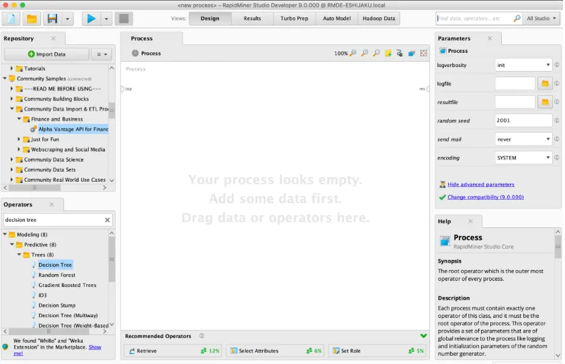The image size is (565, 364).
Task: Create a new process with blank page icon
Action: (x=11, y=18)
